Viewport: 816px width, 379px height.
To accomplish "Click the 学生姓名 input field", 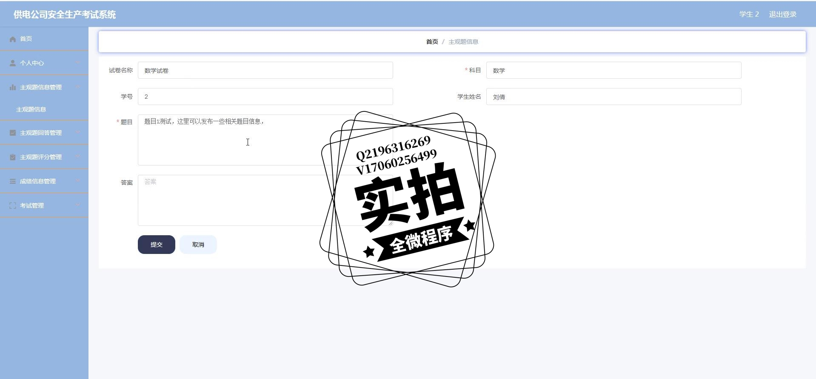I will point(614,97).
